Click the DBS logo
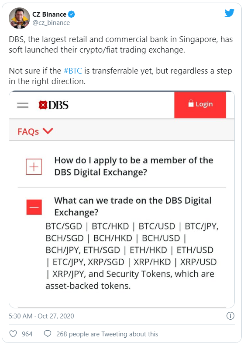Screen dimensions: 244x346 click(x=53, y=105)
